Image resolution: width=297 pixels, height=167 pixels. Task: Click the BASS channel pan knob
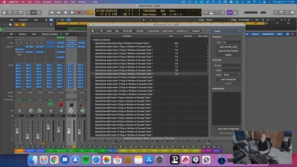[19, 110]
